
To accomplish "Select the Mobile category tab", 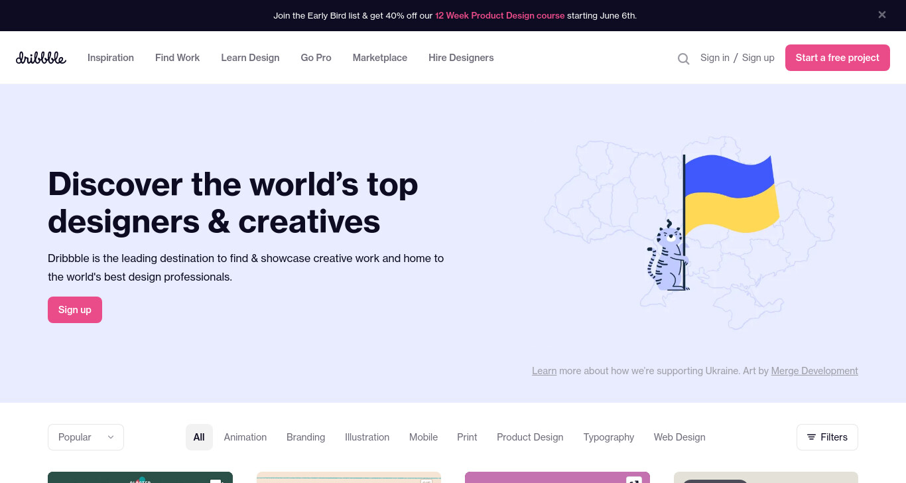I will [x=423, y=437].
